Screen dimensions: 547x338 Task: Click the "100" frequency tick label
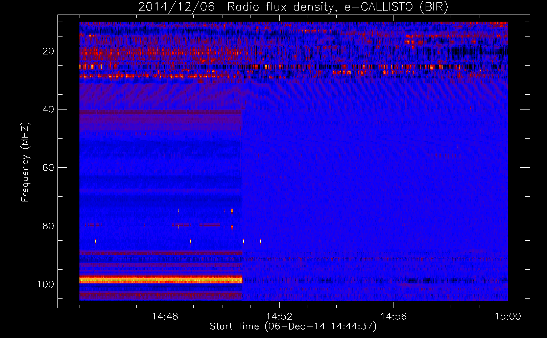[x=46, y=284]
